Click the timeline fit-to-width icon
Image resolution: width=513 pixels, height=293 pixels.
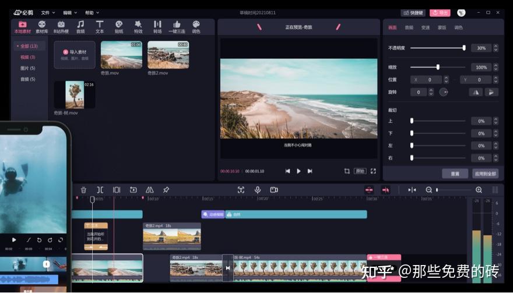tap(412, 190)
